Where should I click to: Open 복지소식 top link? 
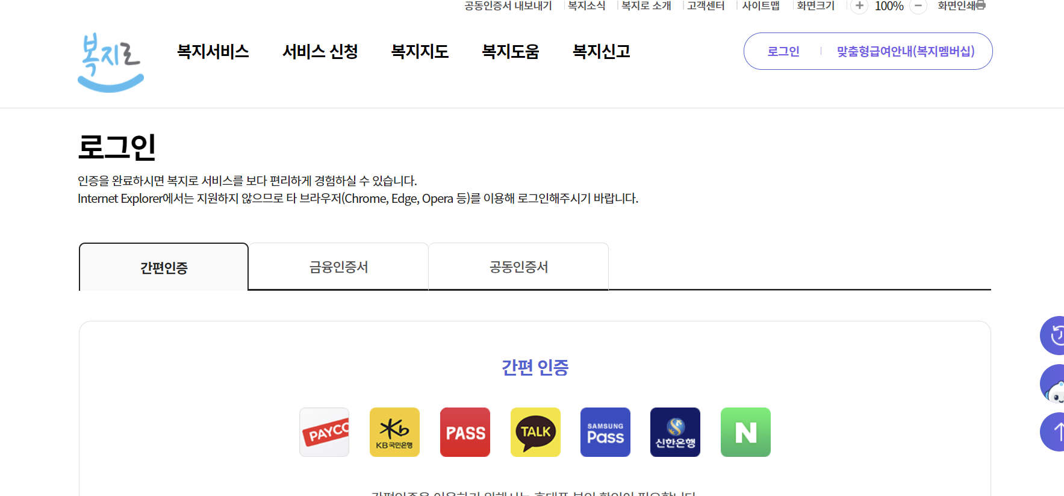click(586, 6)
